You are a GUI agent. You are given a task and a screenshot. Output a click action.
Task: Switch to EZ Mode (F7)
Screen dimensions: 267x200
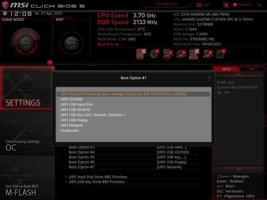167,4
